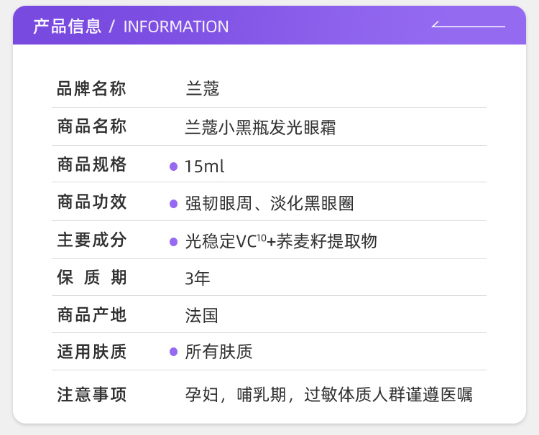Image resolution: width=539 pixels, height=435 pixels.
Task: Click the brand value 兰蔻
Action: [x=202, y=89]
